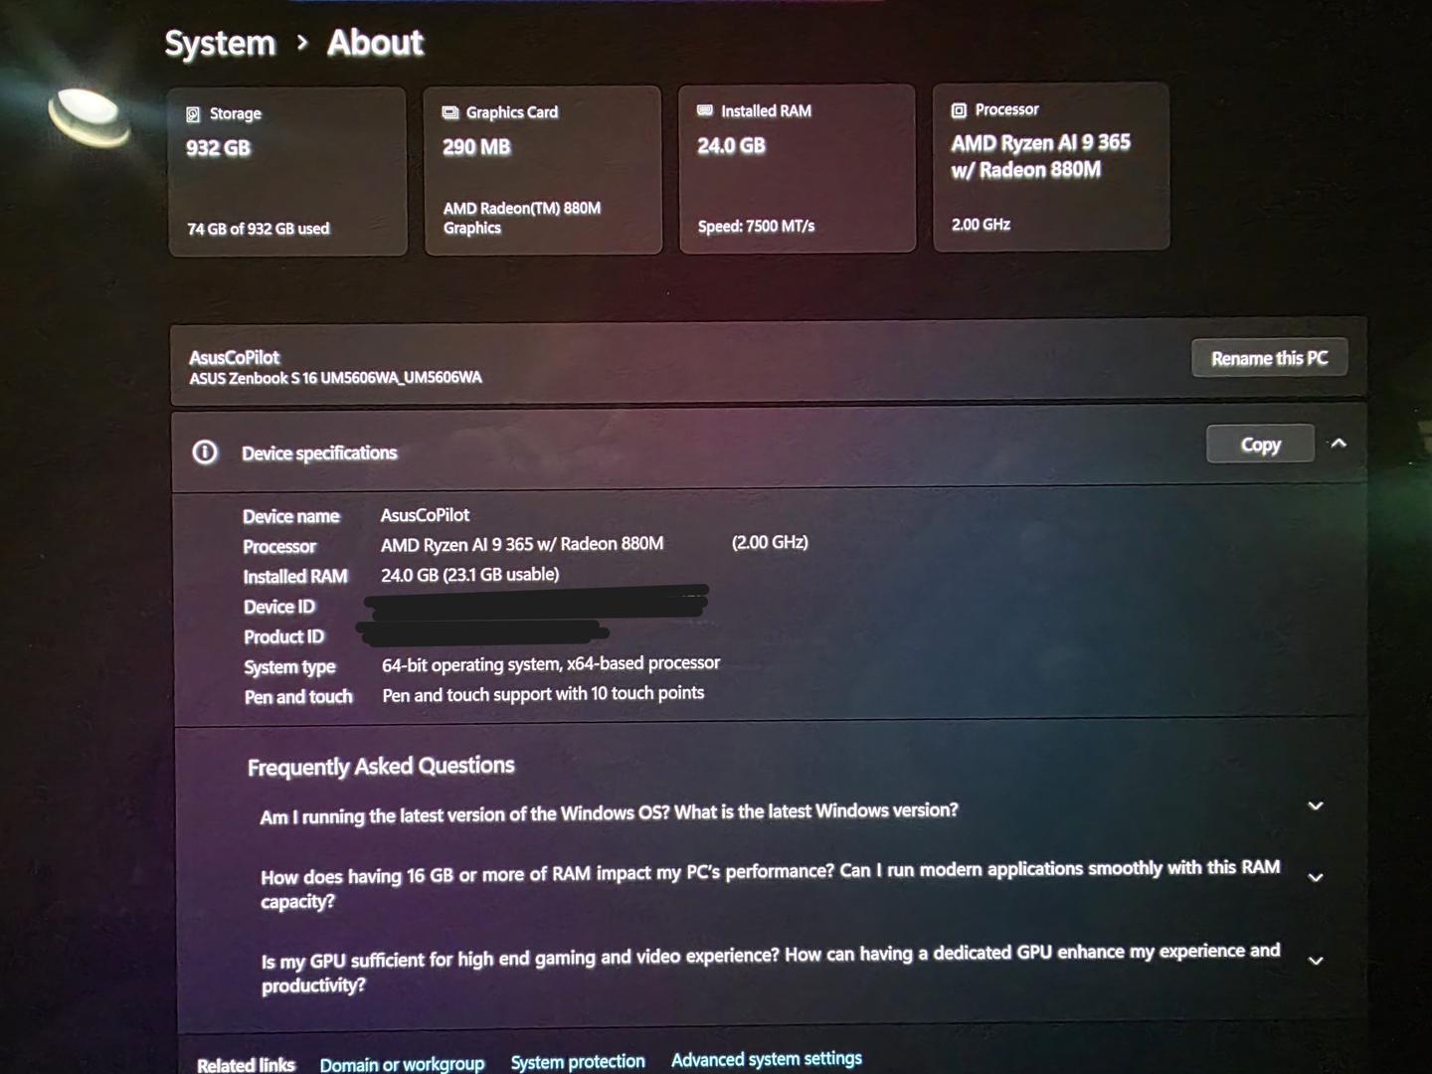Copy the device specifications

1259,445
